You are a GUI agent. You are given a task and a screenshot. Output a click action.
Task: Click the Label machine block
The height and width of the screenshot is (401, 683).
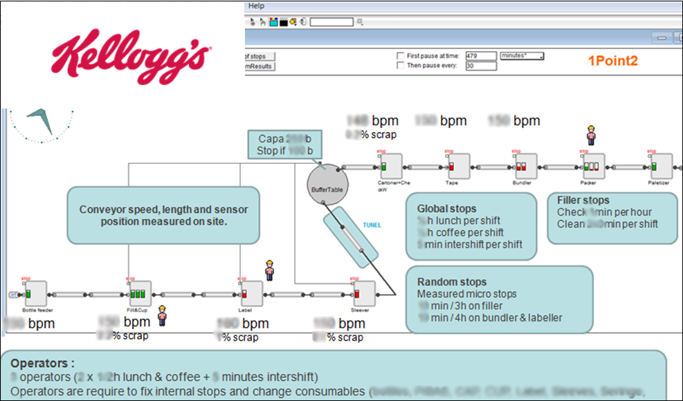tap(252, 294)
